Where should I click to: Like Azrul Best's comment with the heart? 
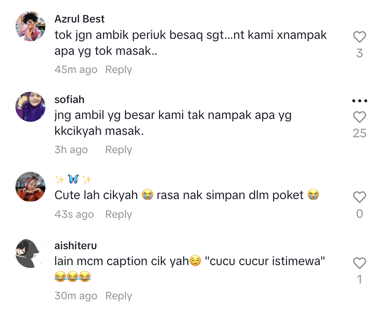359,37
